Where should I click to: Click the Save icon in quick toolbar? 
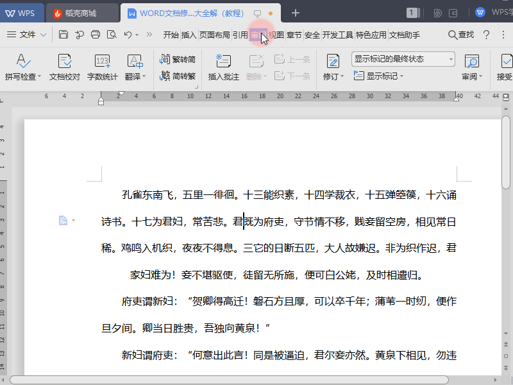pyautogui.click(x=63, y=35)
